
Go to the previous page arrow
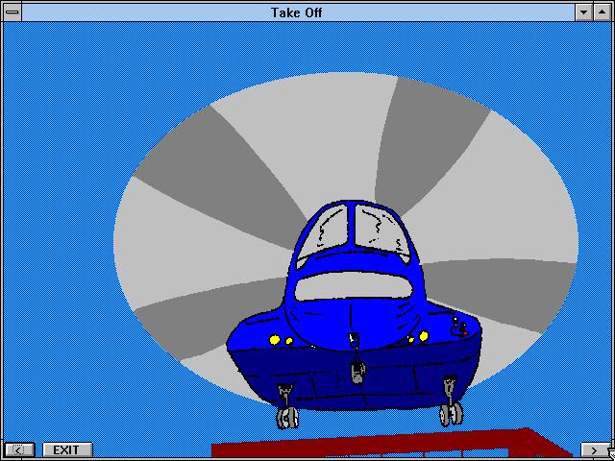pos(19,450)
